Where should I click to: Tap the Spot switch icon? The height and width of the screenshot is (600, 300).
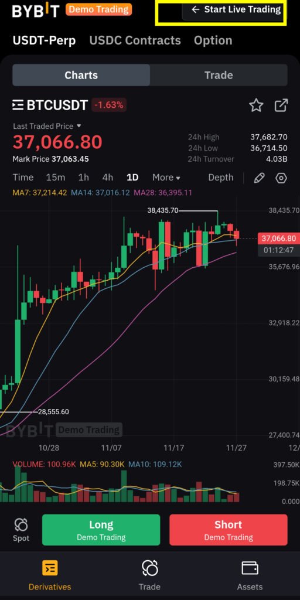(x=21, y=530)
